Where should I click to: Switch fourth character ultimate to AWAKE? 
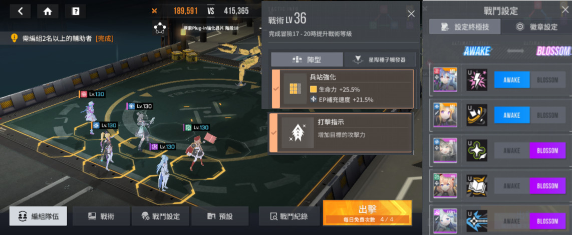click(x=512, y=186)
